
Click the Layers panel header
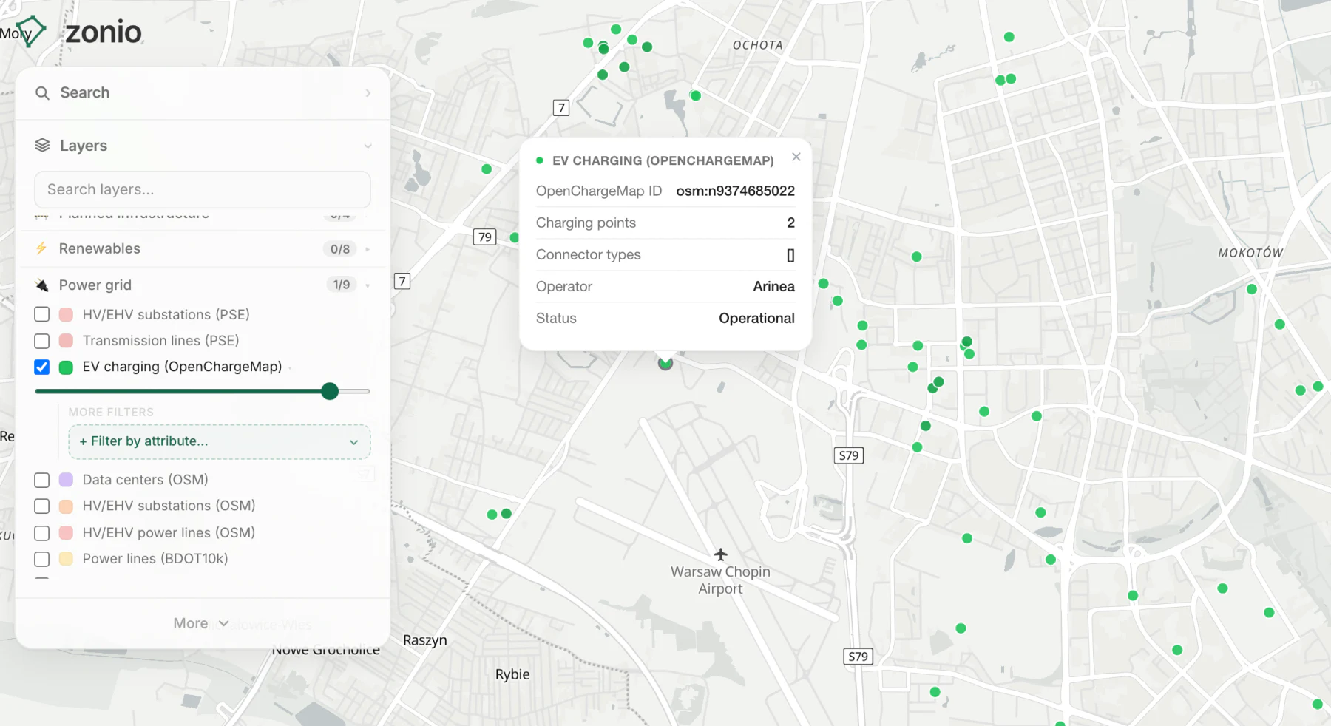pyautogui.click(x=203, y=146)
